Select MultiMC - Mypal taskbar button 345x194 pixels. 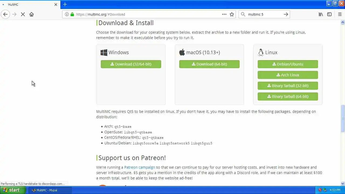[x=50, y=190]
